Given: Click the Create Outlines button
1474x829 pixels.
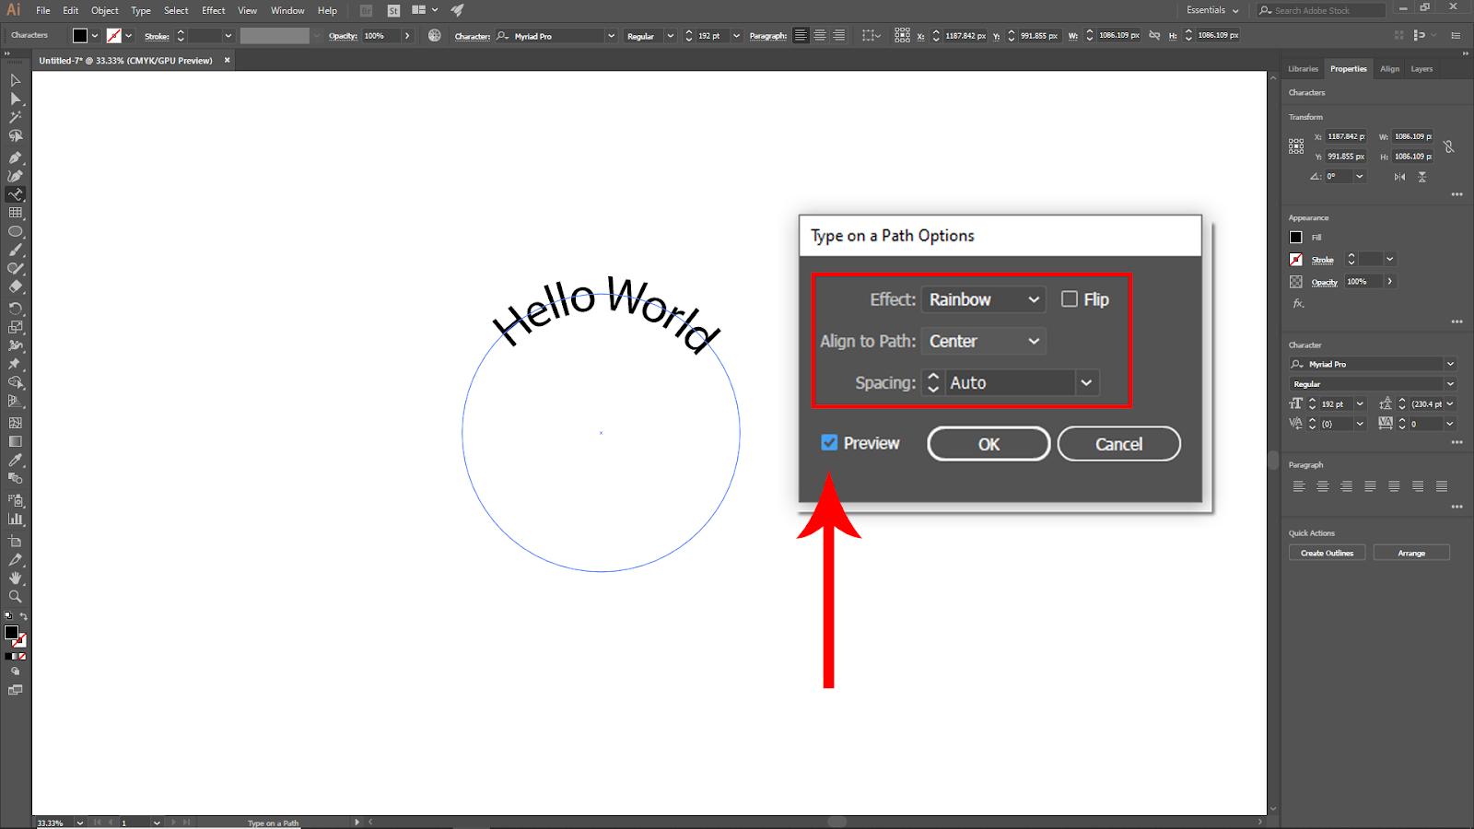Looking at the screenshot, I should click(x=1327, y=553).
